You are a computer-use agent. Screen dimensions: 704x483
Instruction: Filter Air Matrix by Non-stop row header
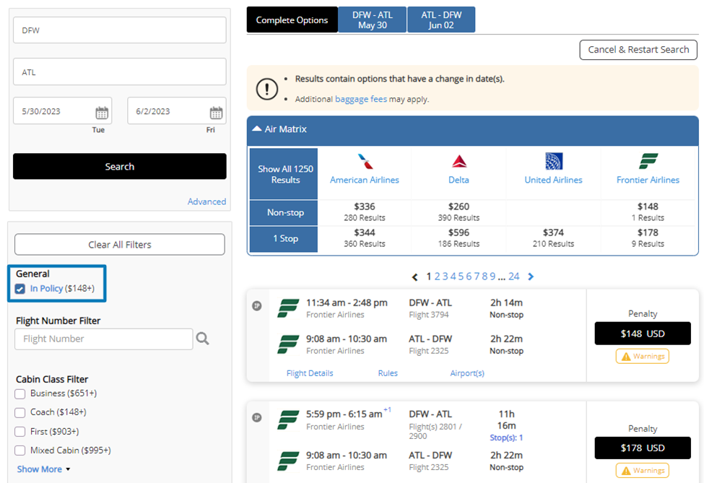(284, 213)
